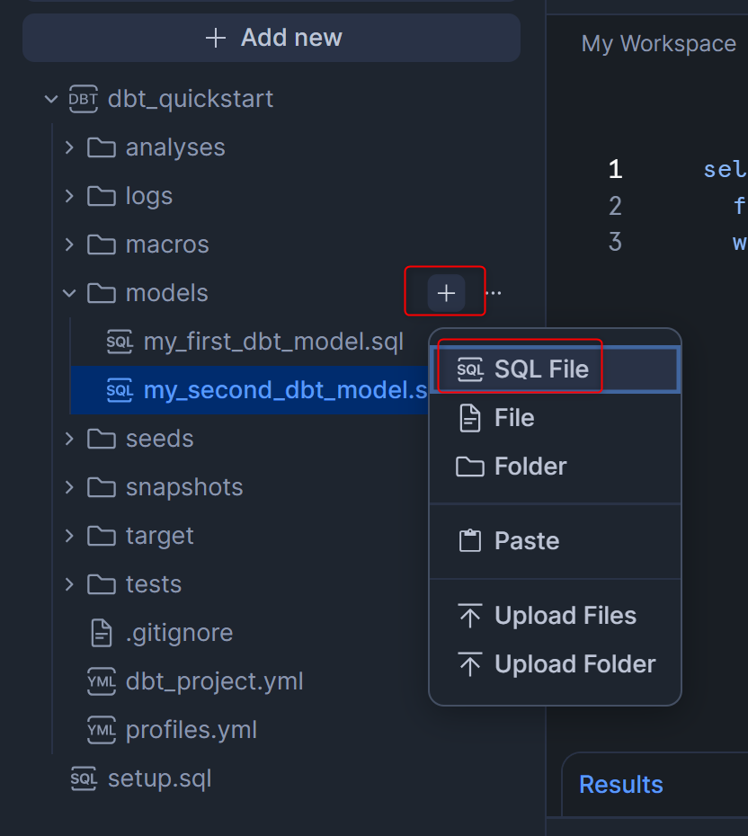Click the DBT project icon

coord(84,99)
